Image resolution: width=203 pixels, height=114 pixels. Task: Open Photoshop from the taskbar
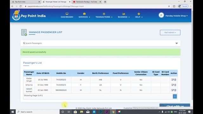(x=100, y=112)
